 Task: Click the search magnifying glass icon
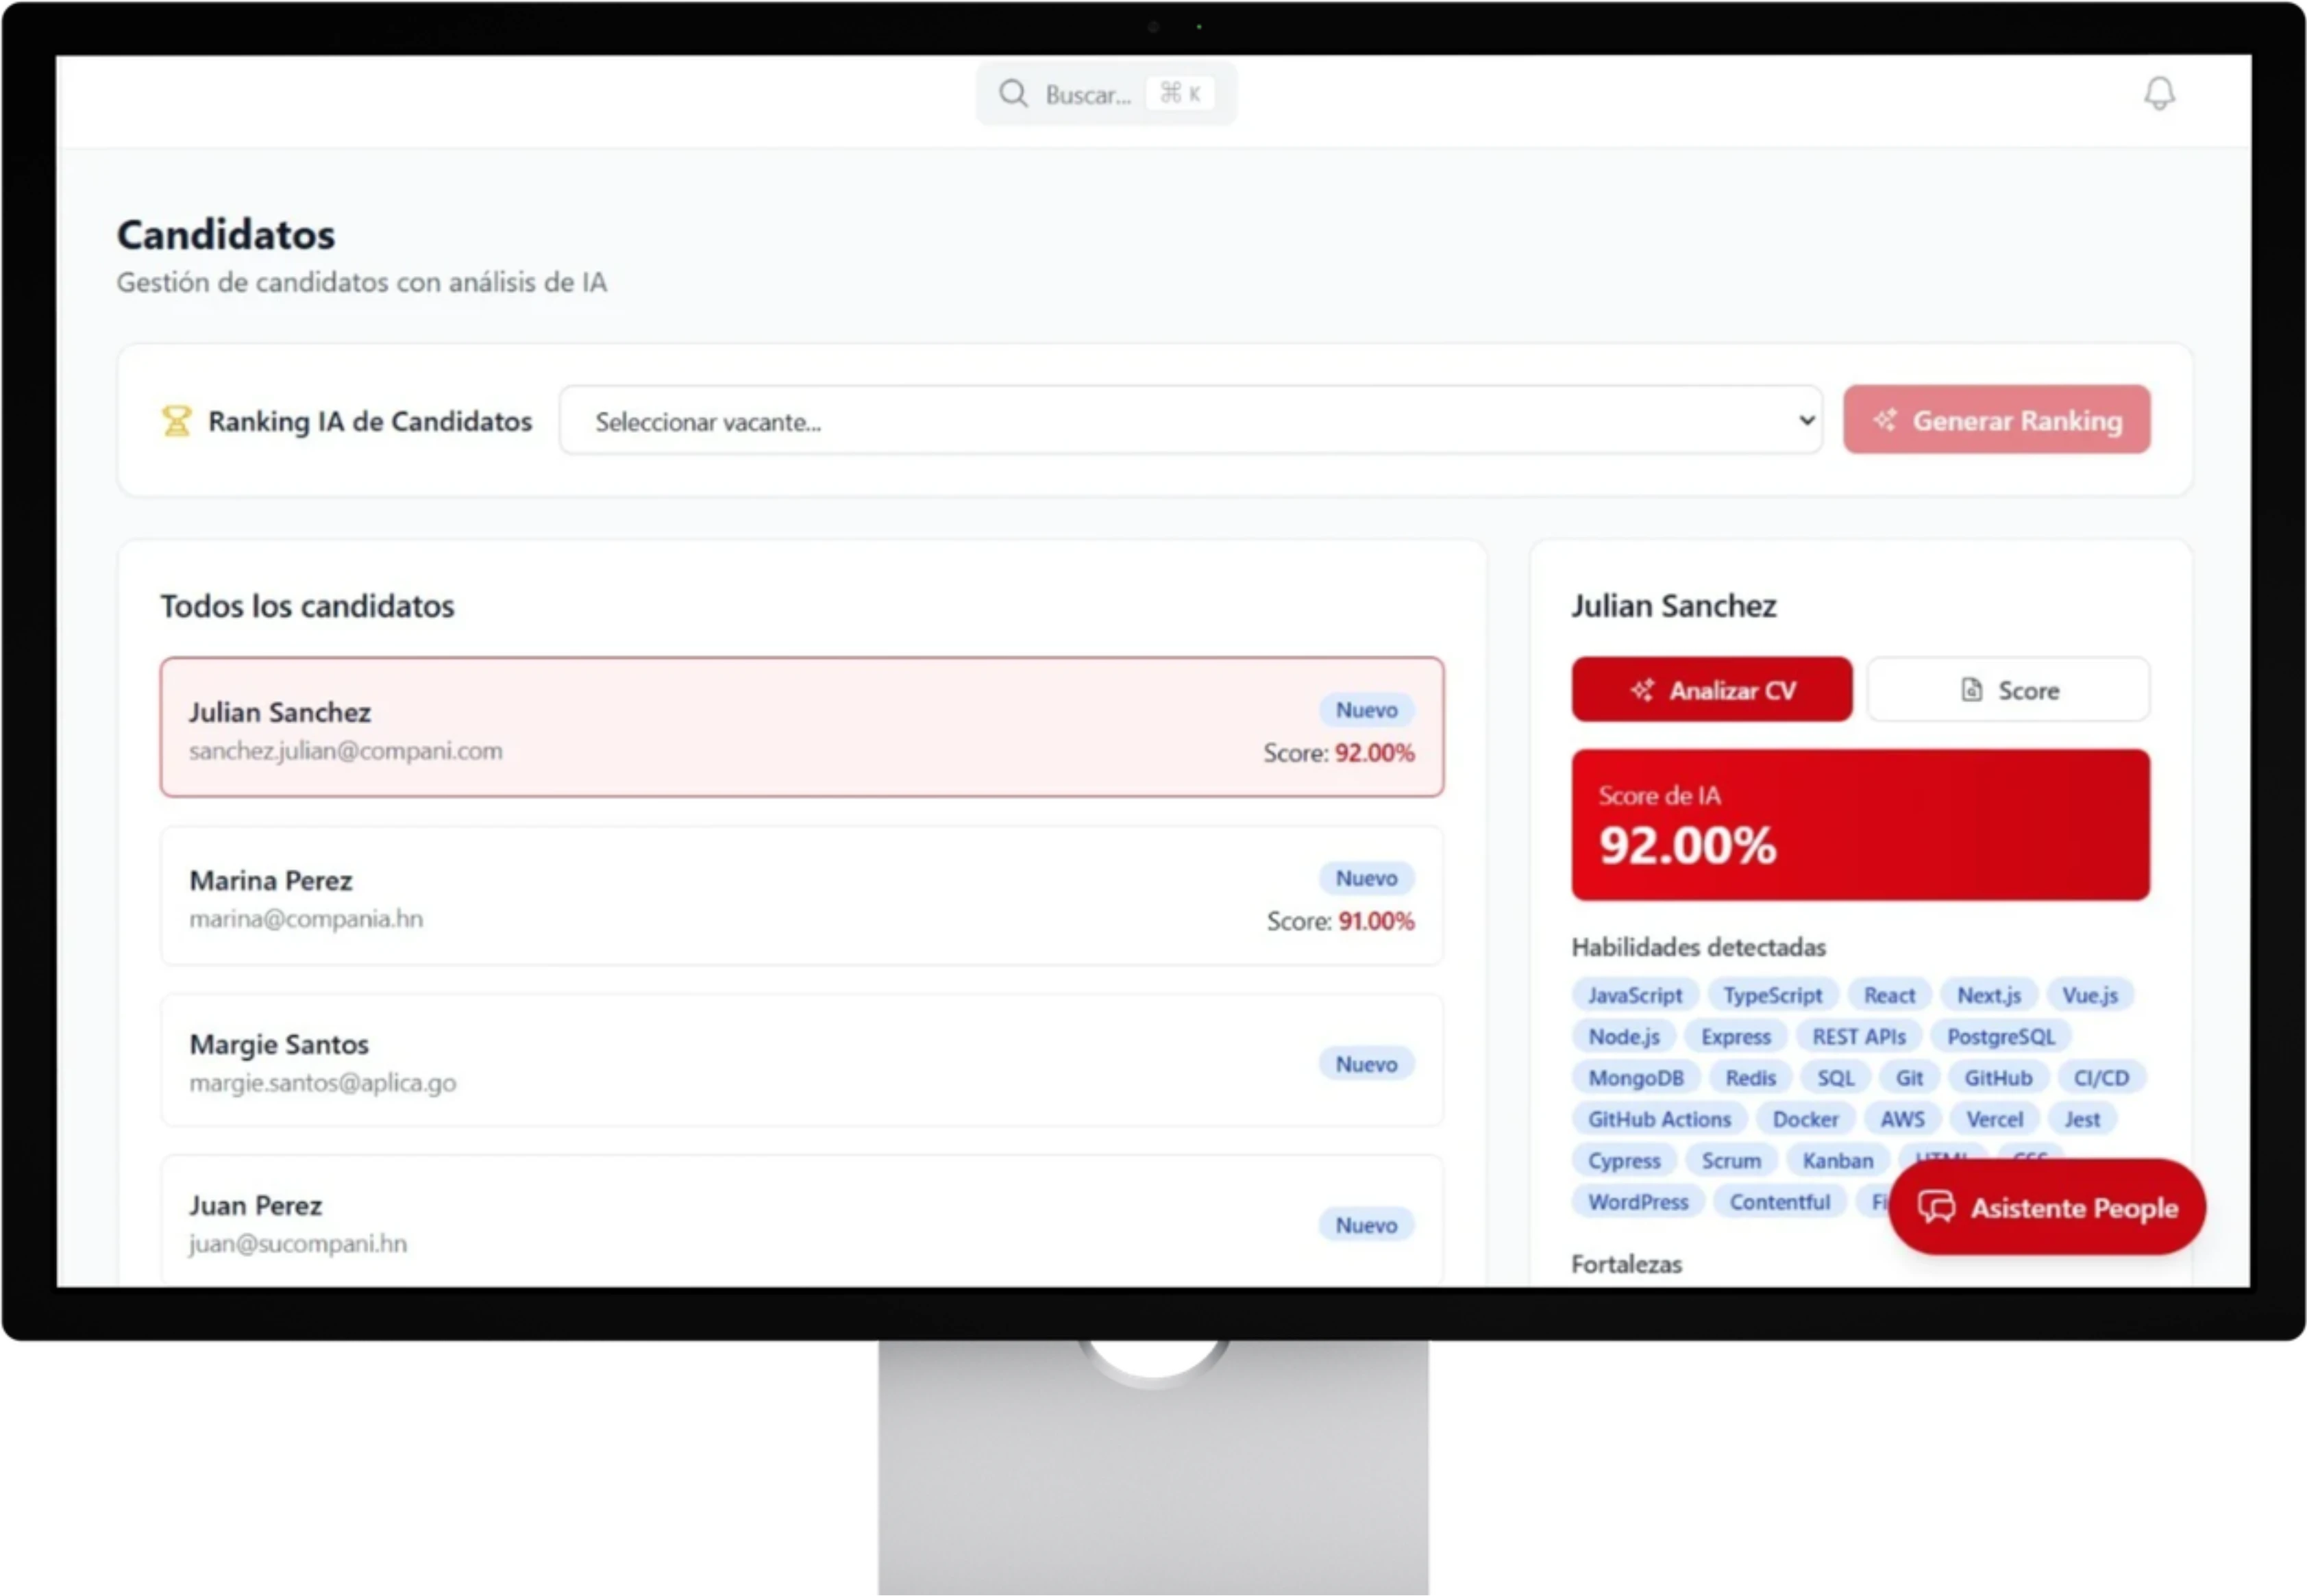(x=1013, y=93)
